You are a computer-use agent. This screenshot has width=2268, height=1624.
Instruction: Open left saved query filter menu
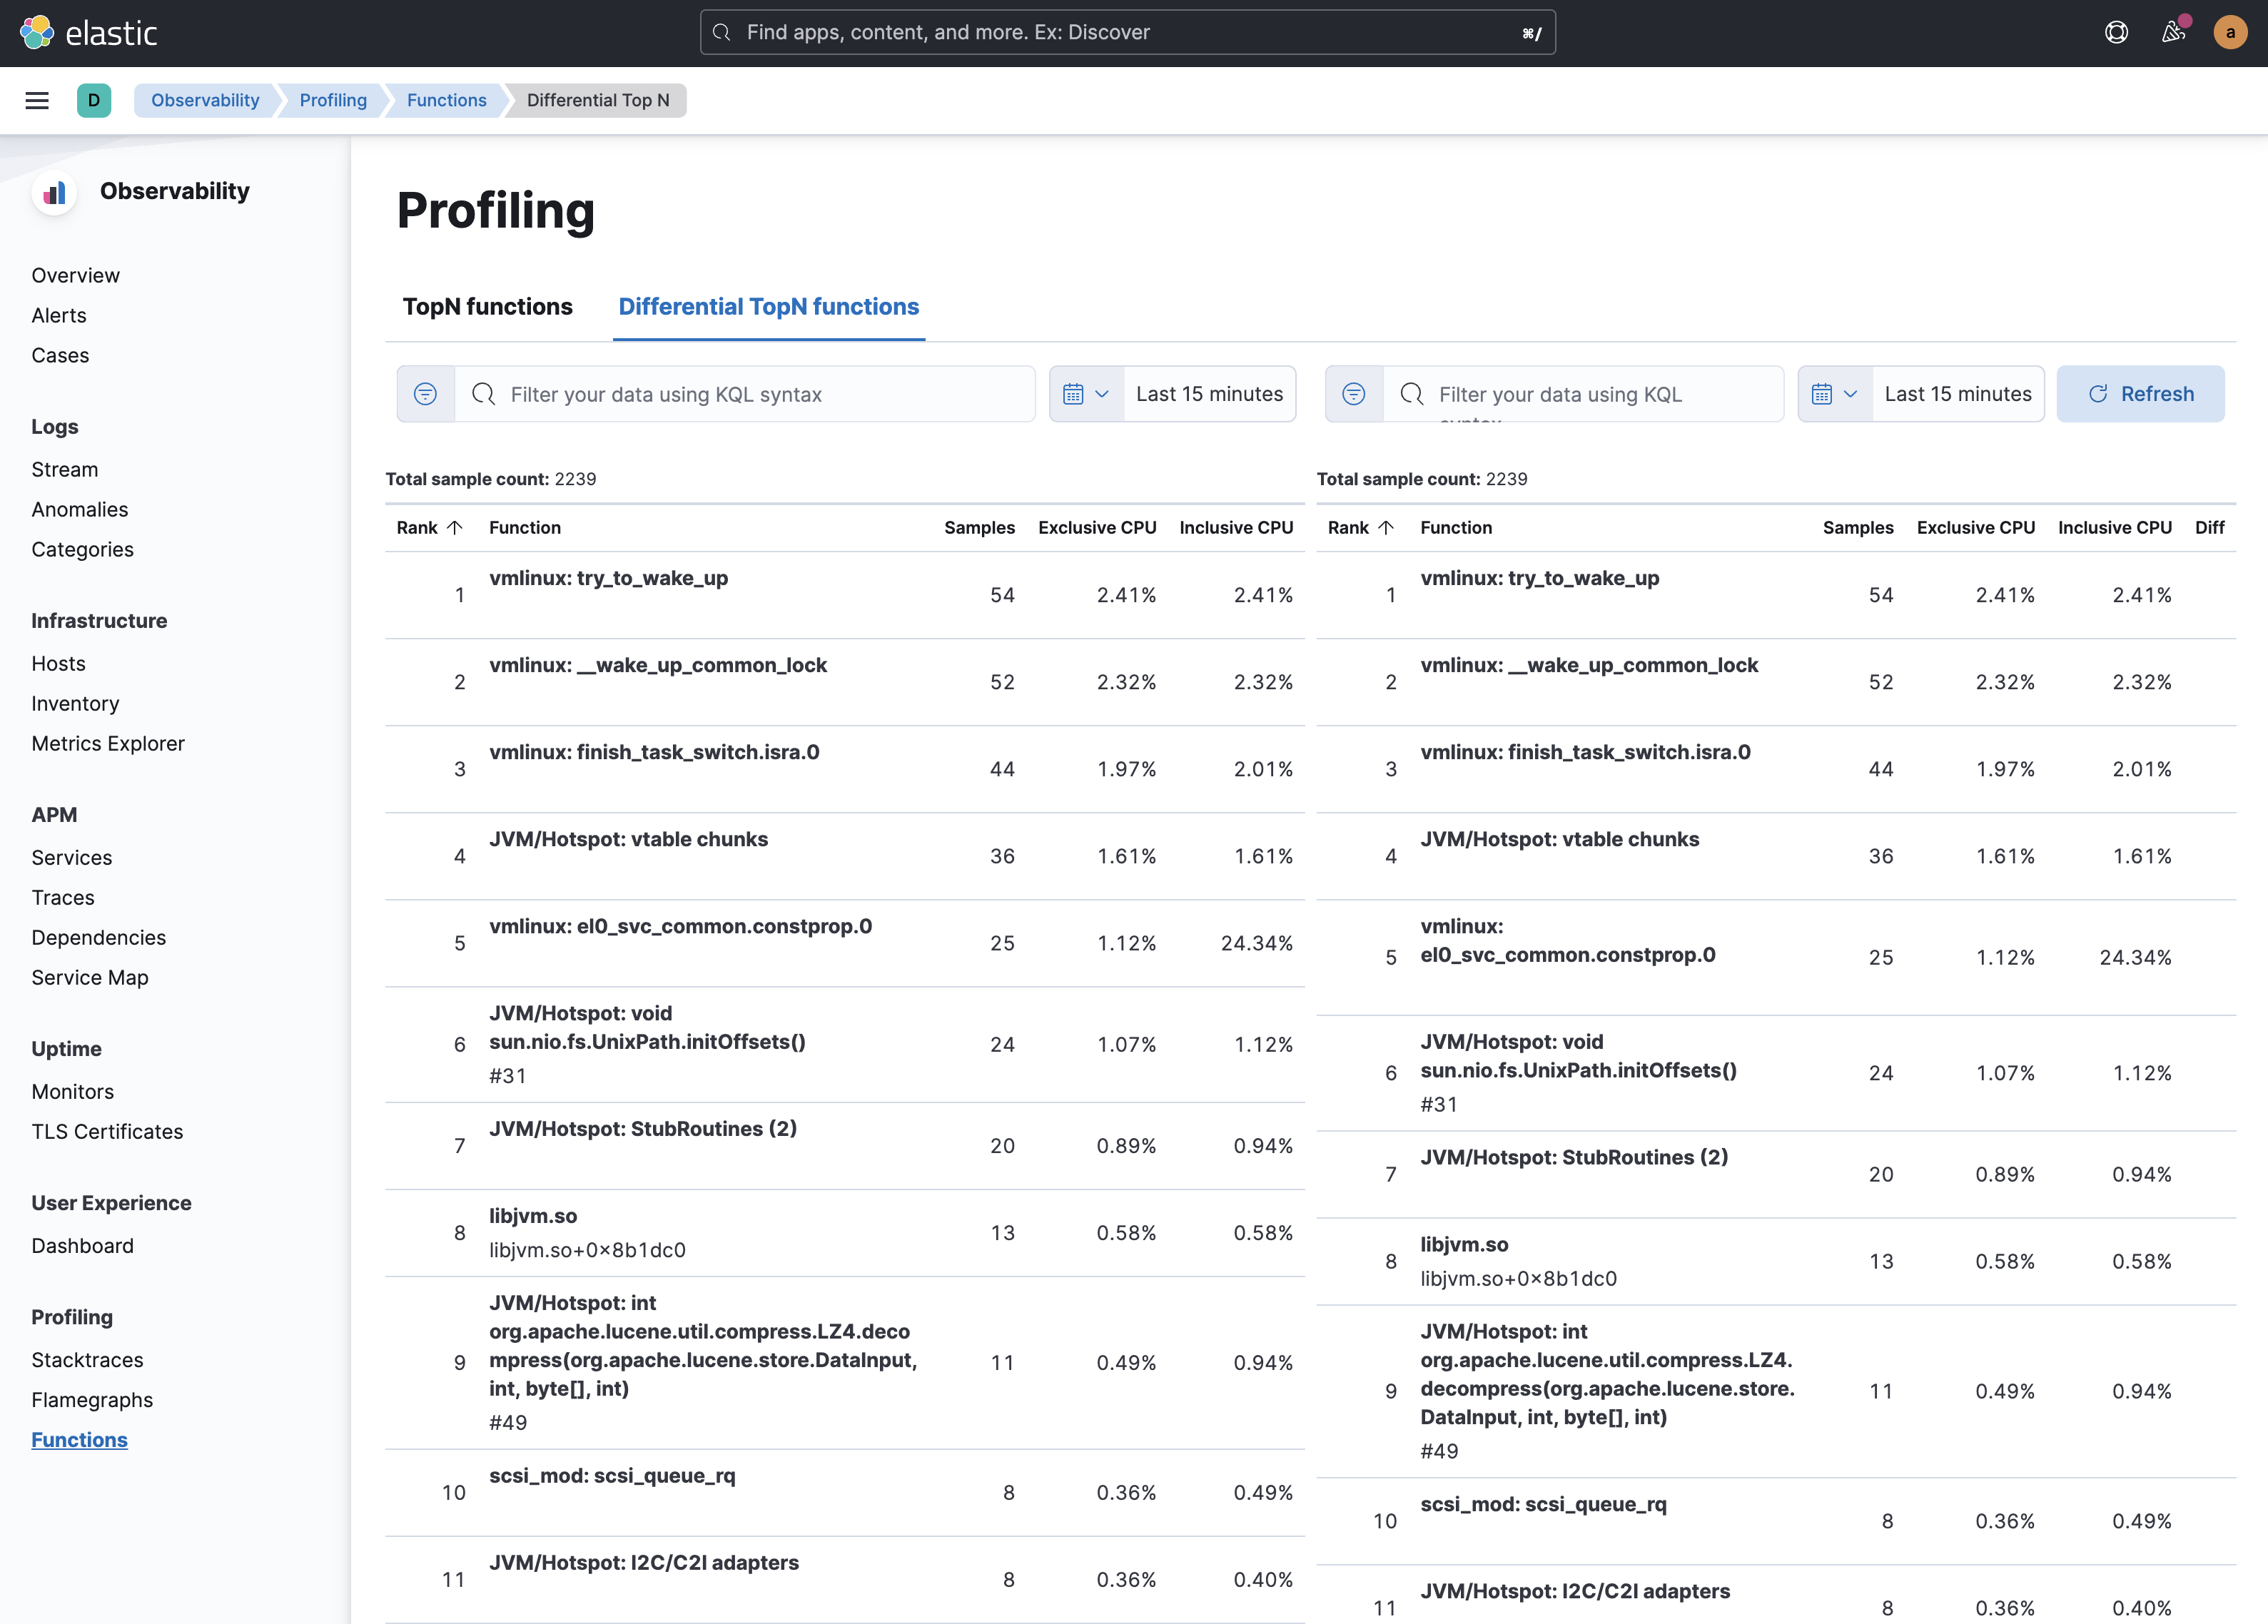426,394
